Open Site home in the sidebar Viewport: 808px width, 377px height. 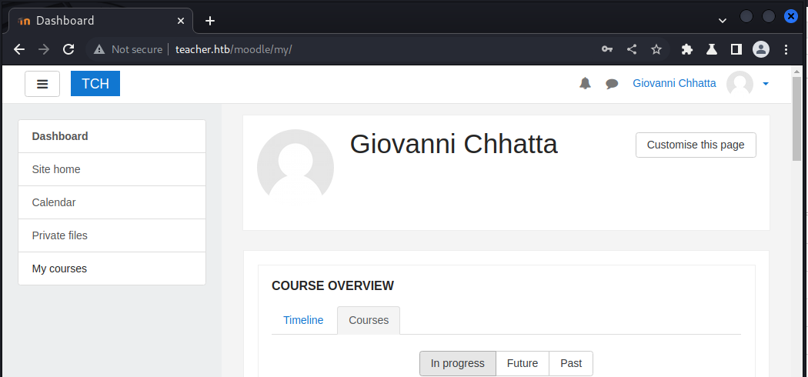pyautogui.click(x=112, y=169)
